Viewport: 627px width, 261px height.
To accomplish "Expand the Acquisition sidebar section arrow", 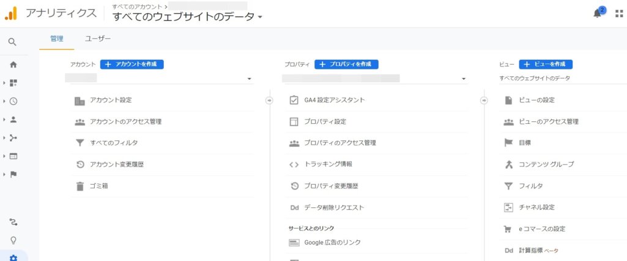I will click(4, 138).
